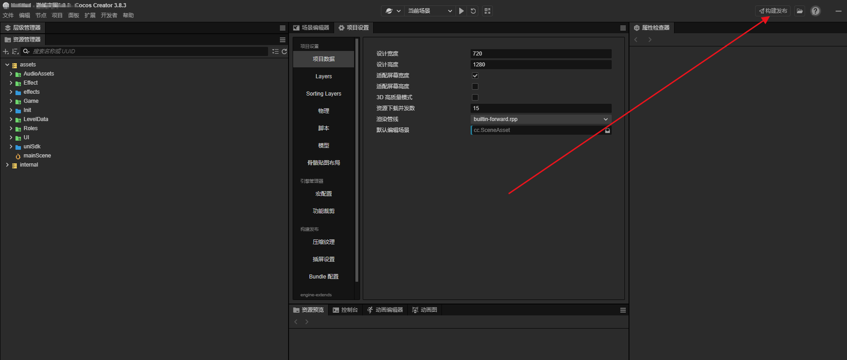Open the project folder icon at top right
The width and height of the screenshot is (847, 360).
[x=800, y=11]
